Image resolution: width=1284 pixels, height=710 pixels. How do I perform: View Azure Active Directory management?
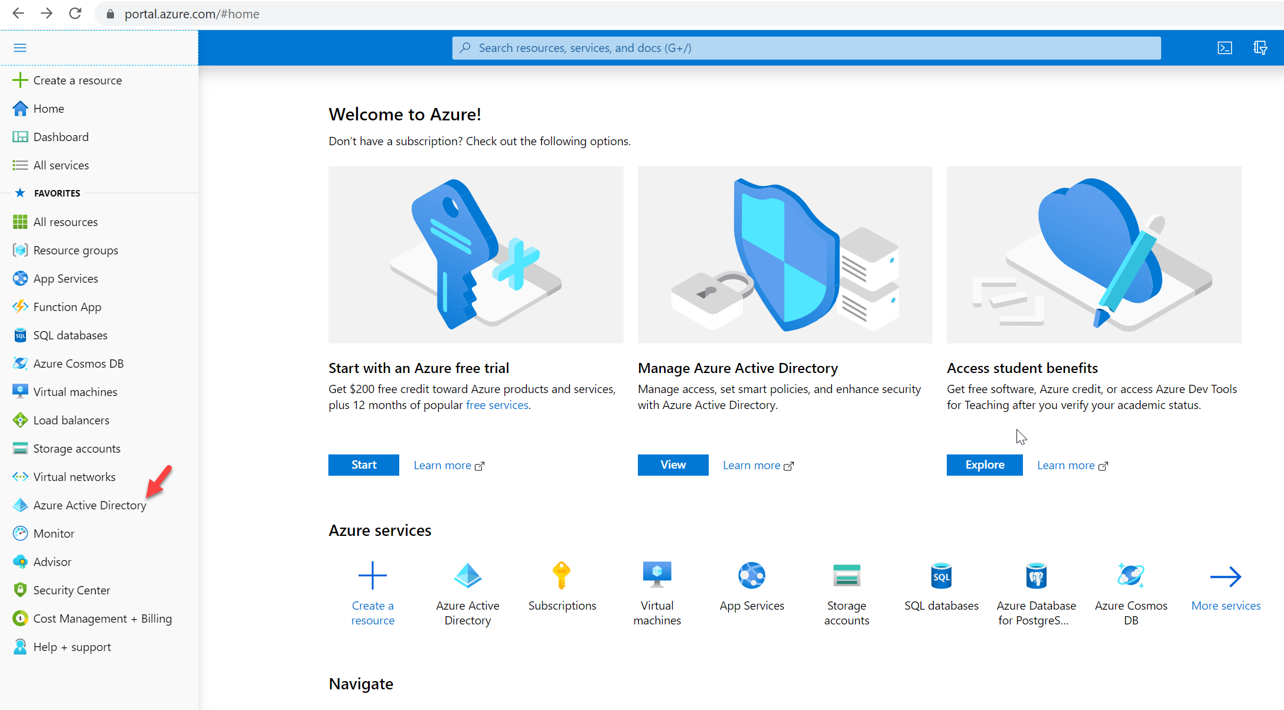pyautogui.click(x=673, y=465)
